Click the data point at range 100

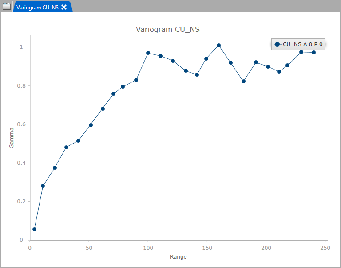click(x=148, y=53)
